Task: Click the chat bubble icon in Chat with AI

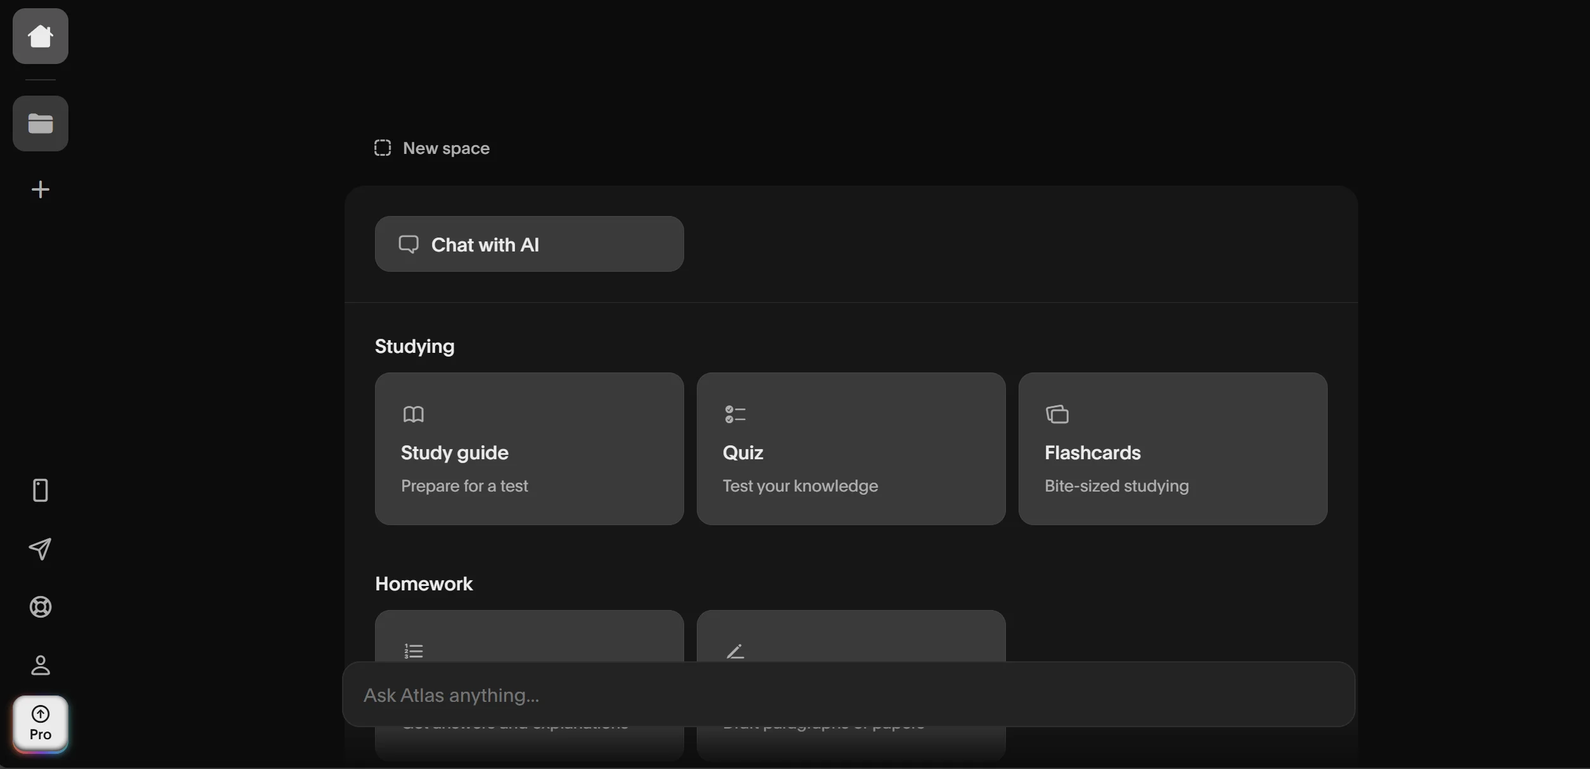Action: click(409, 244)
